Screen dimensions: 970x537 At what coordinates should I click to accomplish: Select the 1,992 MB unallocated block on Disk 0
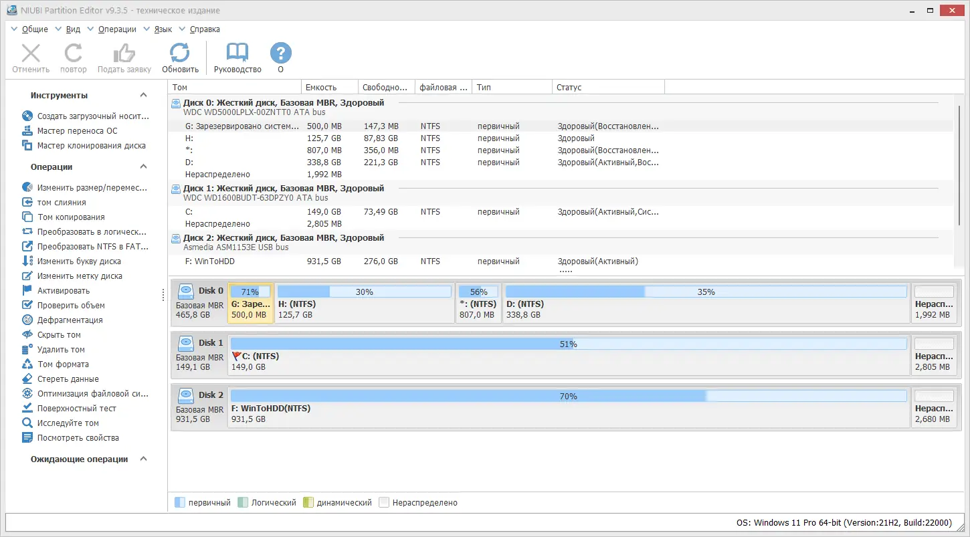pyautogui.click(x=934, y=303)
